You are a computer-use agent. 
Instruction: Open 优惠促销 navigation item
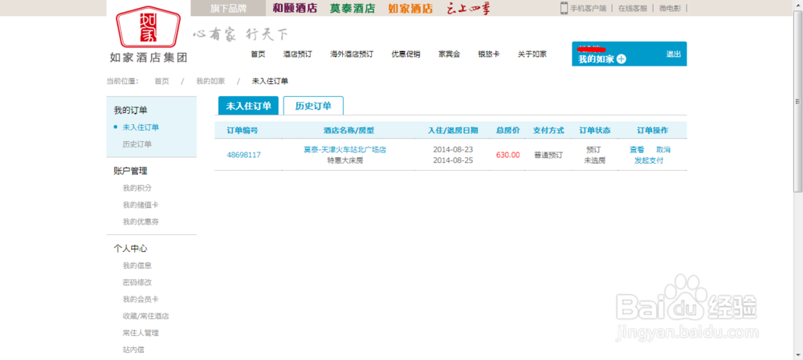[x=406, y=54]
